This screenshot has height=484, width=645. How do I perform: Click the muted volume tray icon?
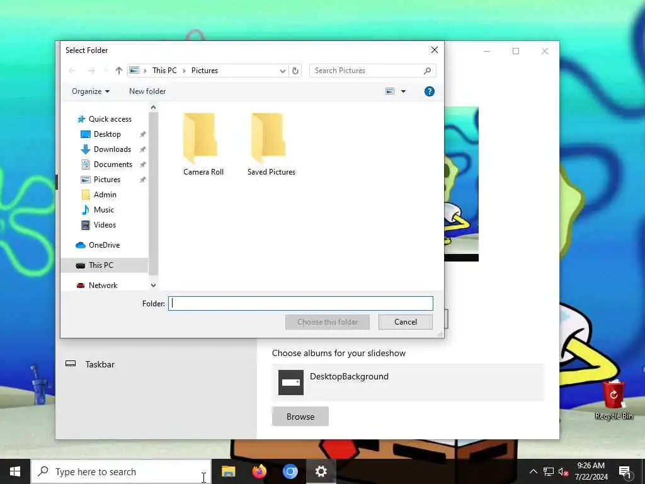(x=564, y=472)
